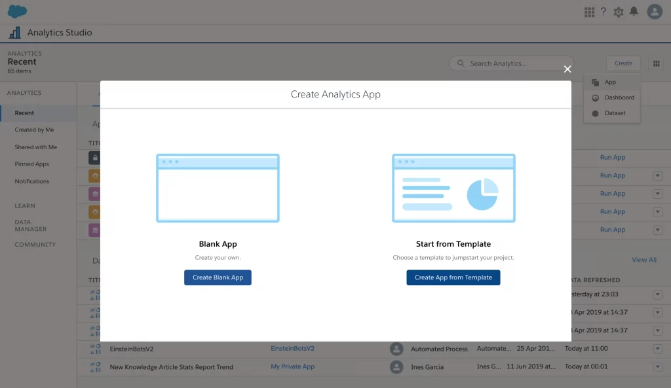The image size is (671, 388).
Task: Click the Salesforce cloud logo
Action: pos(17,11)
